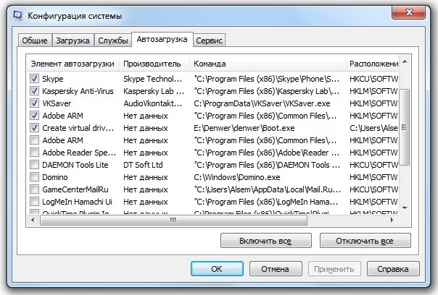Select the DT Soft Ltd cell
The height and width of the screenshot is (295, 438).
tap(143, 165)
